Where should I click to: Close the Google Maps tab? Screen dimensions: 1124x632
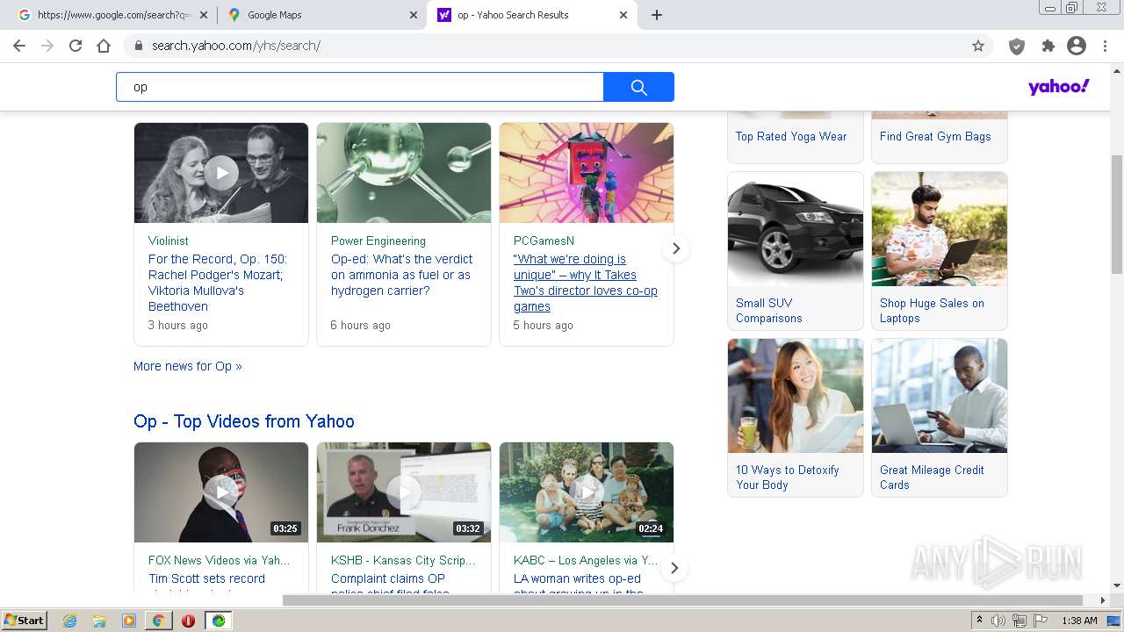pos(414,15)
